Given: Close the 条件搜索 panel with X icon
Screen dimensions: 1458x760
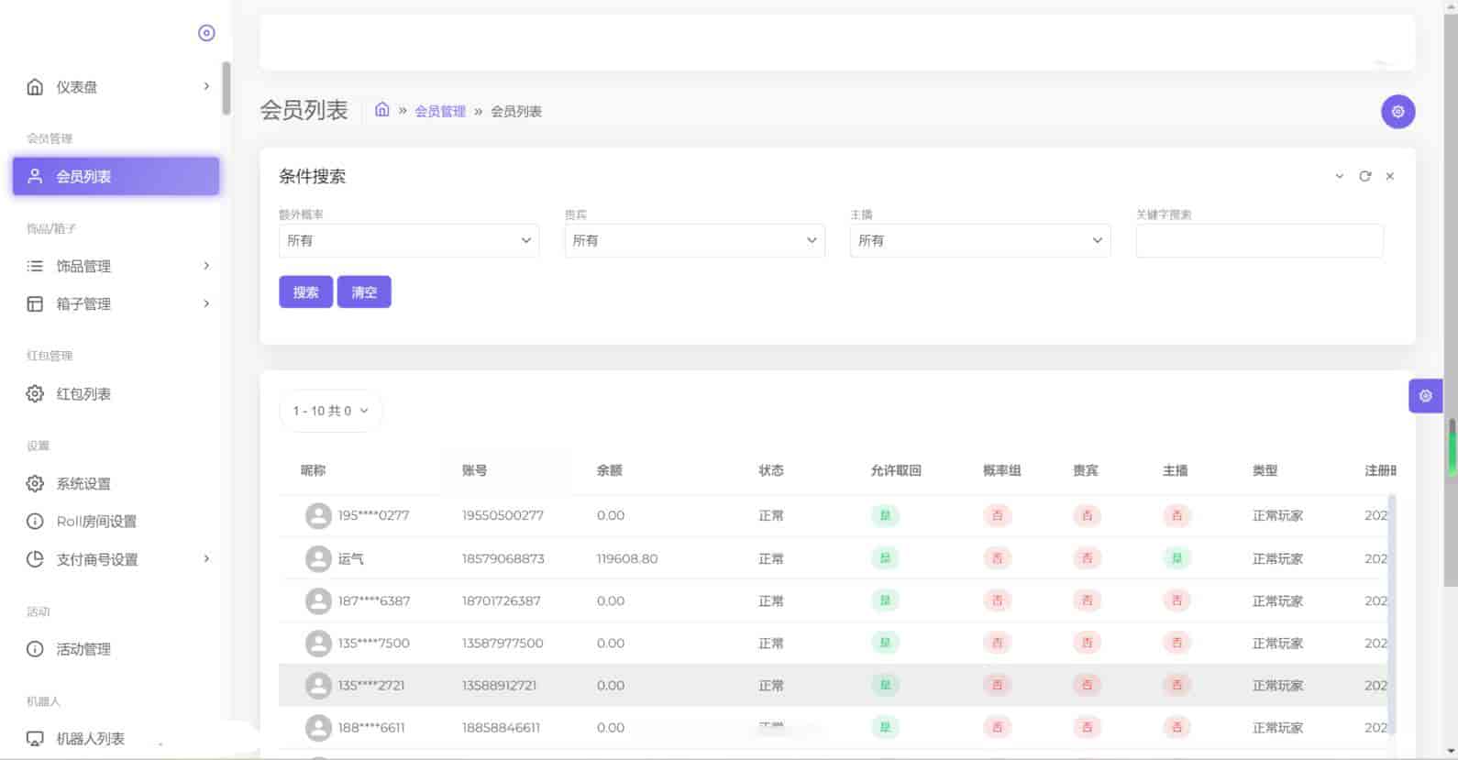Looking at the screenshot, I should pyautogui.click(x=1389, y=176).
